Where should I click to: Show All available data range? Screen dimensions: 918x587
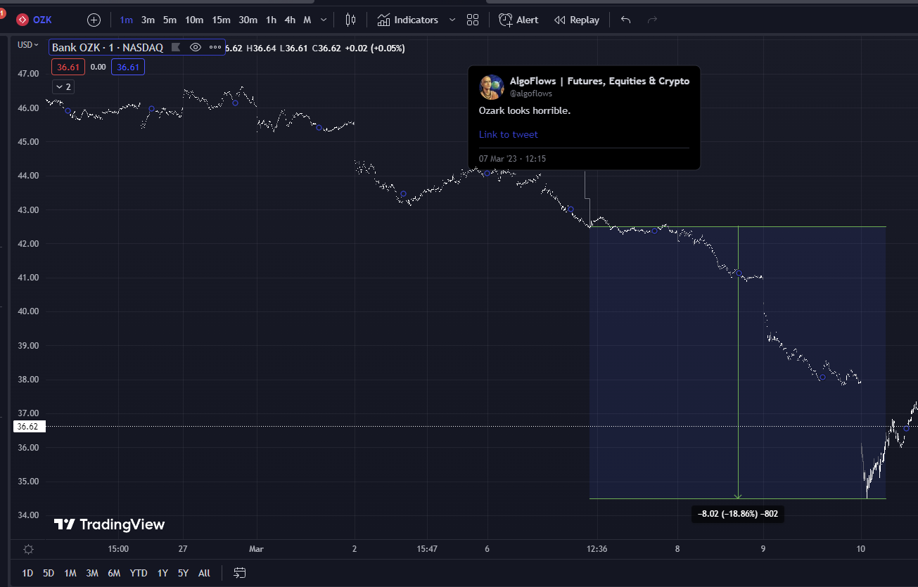(x=204, y=573)
